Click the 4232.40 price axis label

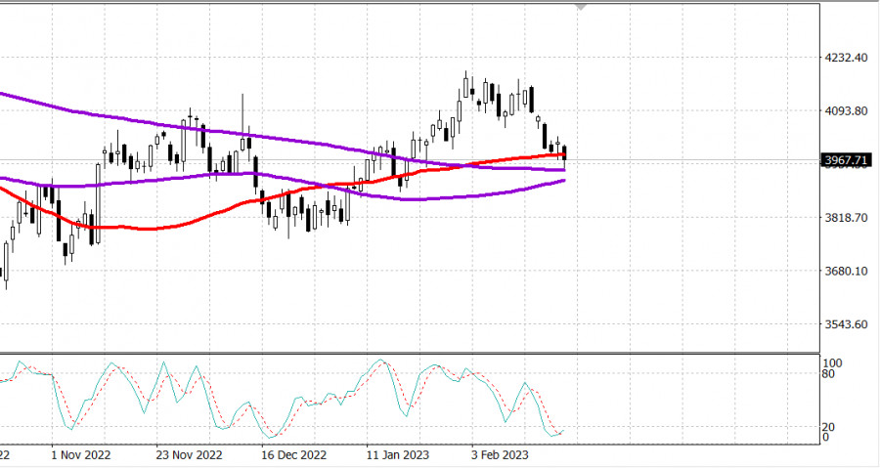click(847, 58)
